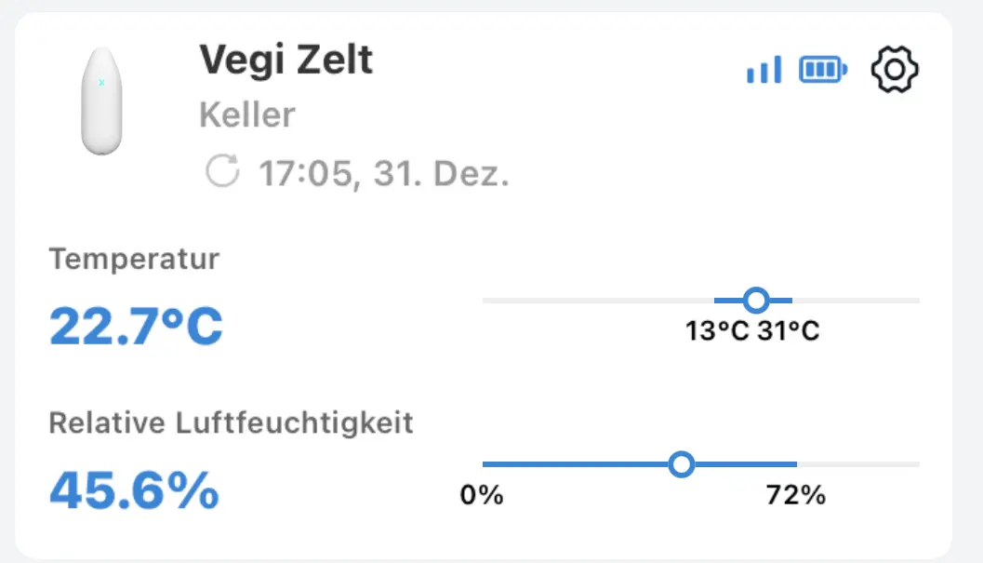Screen dimensions: 983x563
Task: Click the 31°C maximum temperature label
Action: coord(789,331)
